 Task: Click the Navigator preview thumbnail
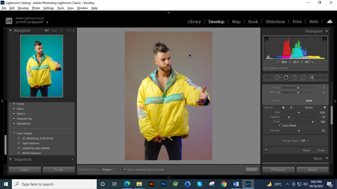(x=41, y=66)
